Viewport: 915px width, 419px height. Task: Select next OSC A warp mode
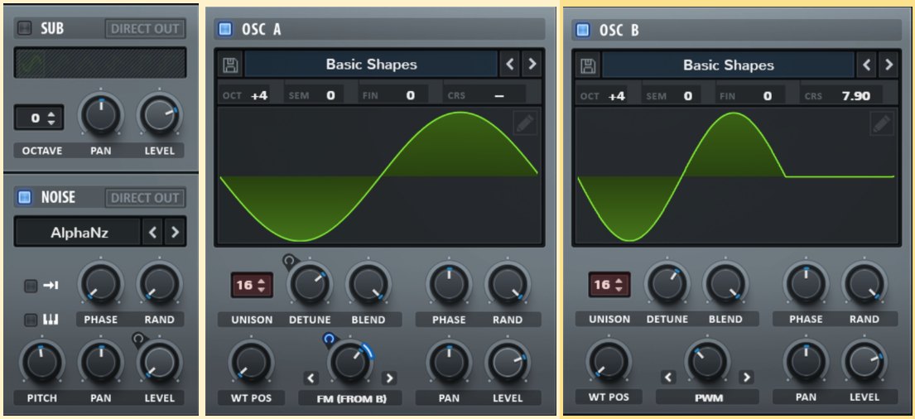[x=389, y=378]
